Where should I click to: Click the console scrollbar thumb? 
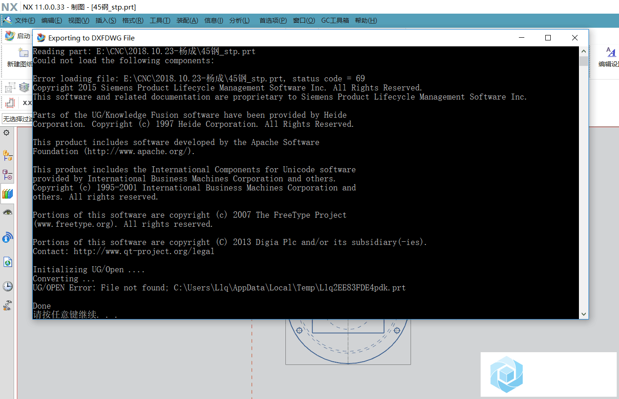coord(583,61)
